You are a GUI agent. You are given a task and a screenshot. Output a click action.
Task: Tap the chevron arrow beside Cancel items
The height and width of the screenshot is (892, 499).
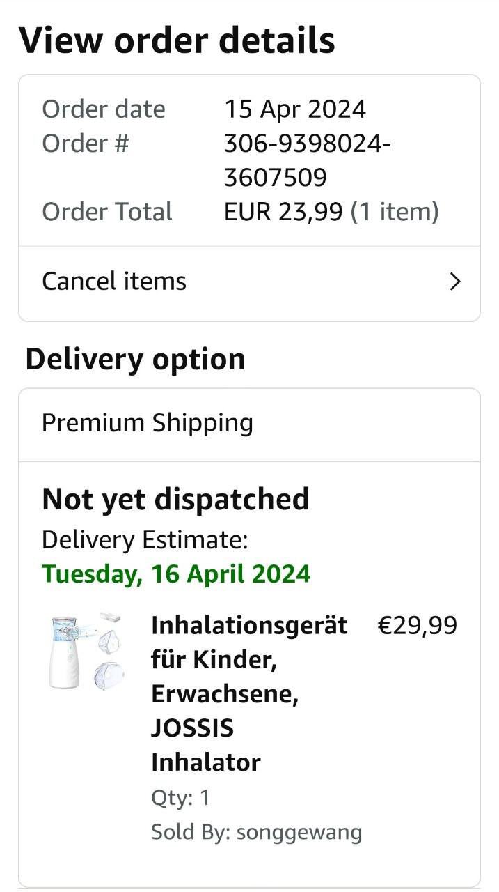tap(455, 282)
